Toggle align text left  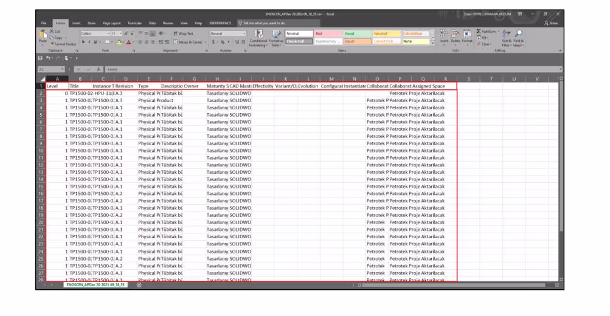tap(140, 42)
